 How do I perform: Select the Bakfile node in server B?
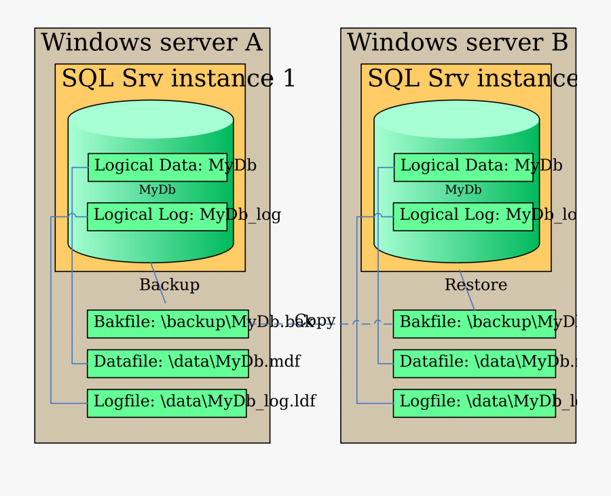point(474,324)
